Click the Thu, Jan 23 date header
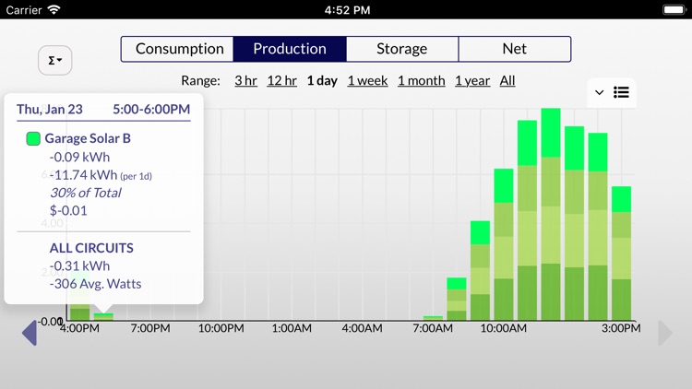692x389 pixels. tap(50, 110)
